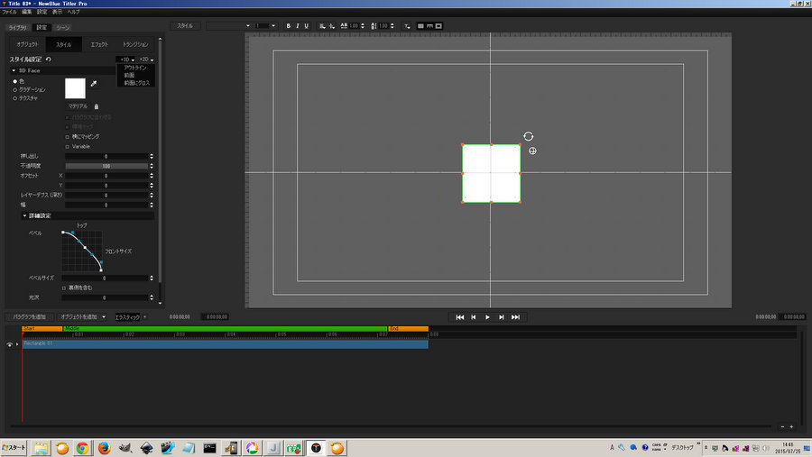The image size is (812, 457).
Task: Pick a color with the eyedropper tool
Action: (x=94, y=83)
